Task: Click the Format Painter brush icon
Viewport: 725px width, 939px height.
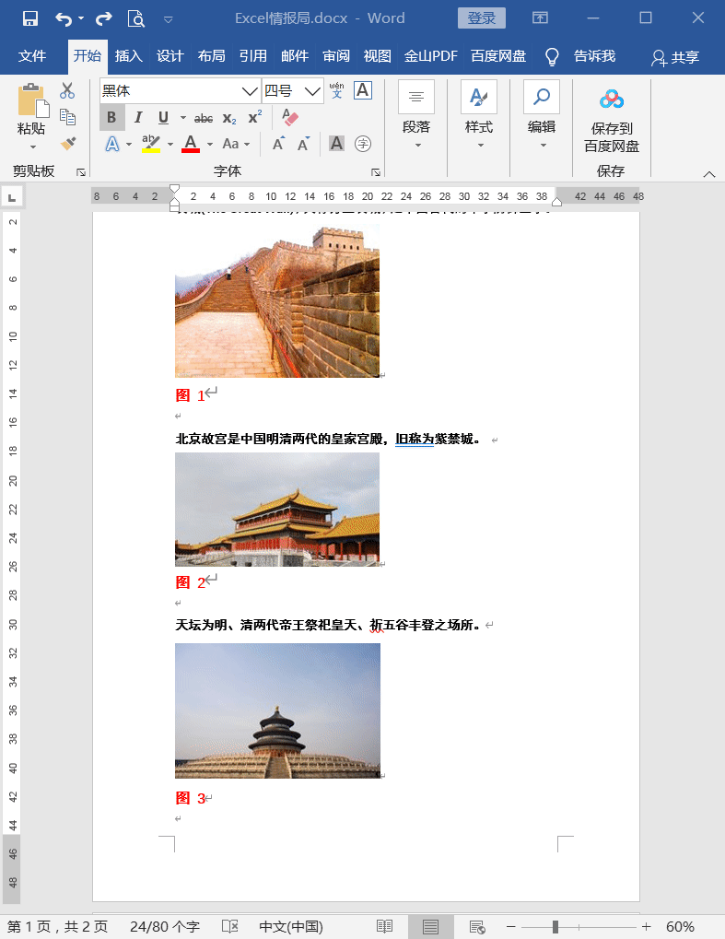Action: pos(67,144)
